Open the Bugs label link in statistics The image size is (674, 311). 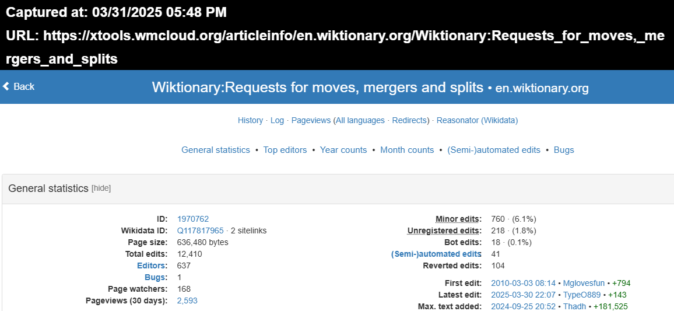(155, 277)
